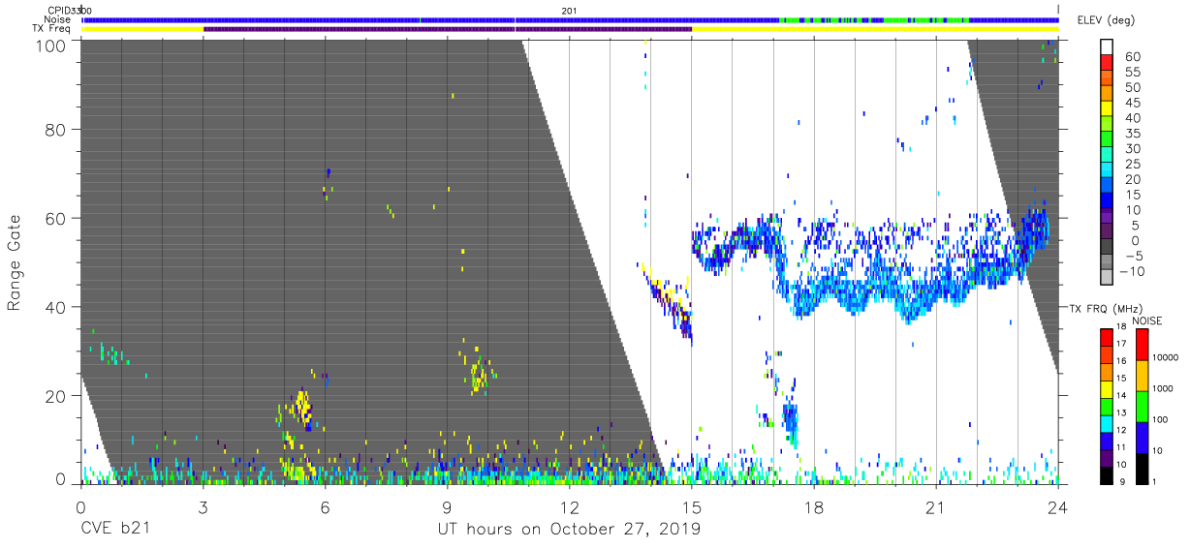The height and width of the screenshot is (549, 1190).
Task: Click the '20' tick label on the Range Gate axis
Action: click(57, 395)
